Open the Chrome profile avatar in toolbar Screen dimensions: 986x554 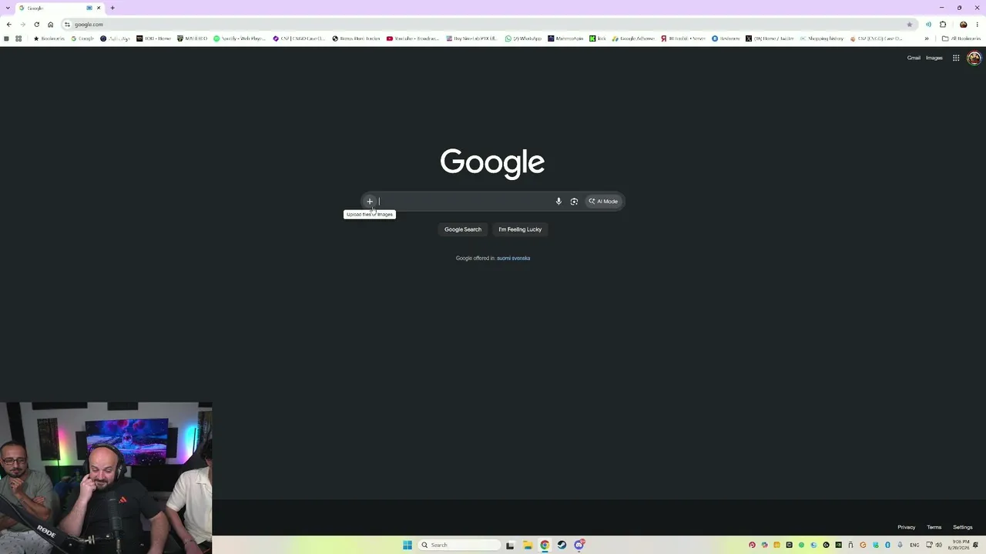pos(963,25)
